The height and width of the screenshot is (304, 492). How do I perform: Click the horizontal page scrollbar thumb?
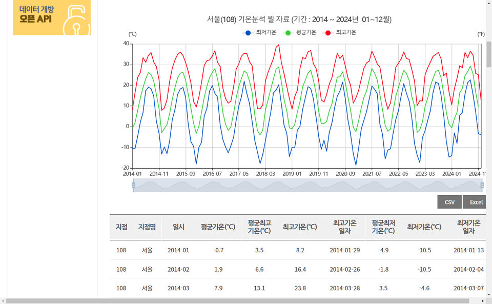coord(237,301)
